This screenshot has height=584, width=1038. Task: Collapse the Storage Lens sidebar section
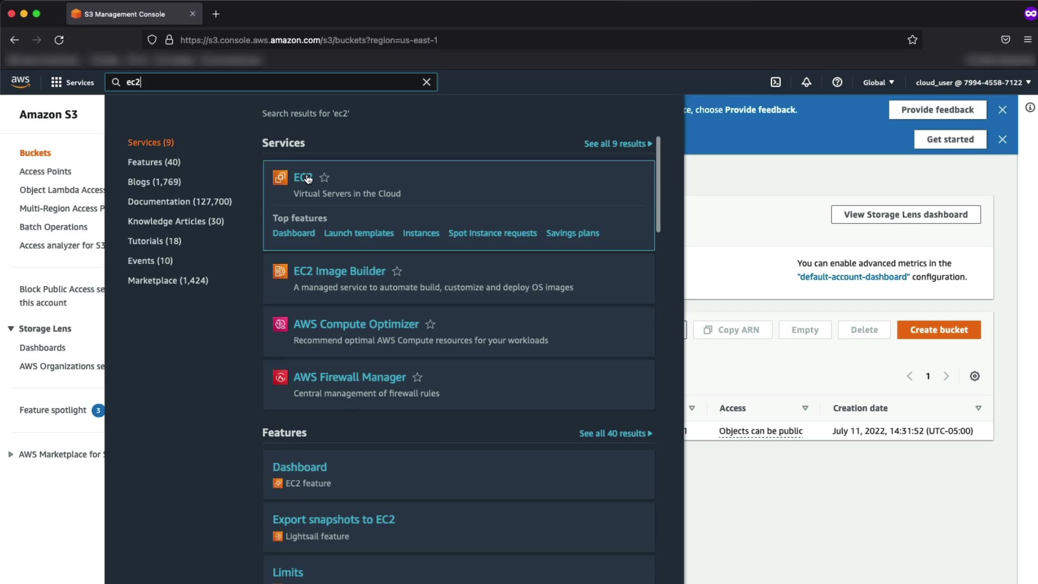coord(10,329)
